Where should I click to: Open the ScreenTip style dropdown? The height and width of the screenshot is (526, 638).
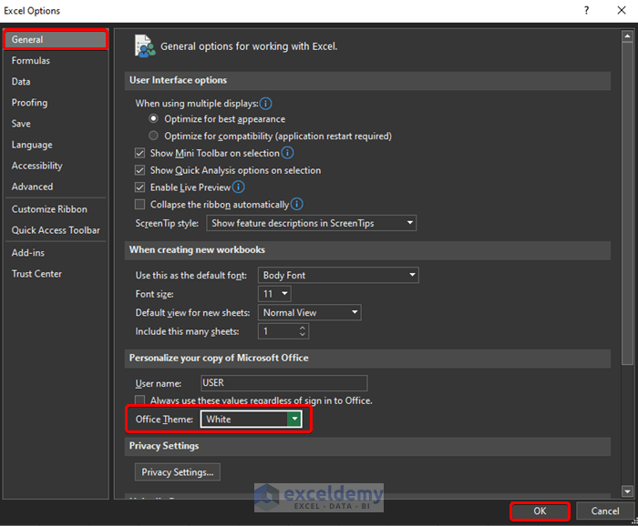point(312,223)
